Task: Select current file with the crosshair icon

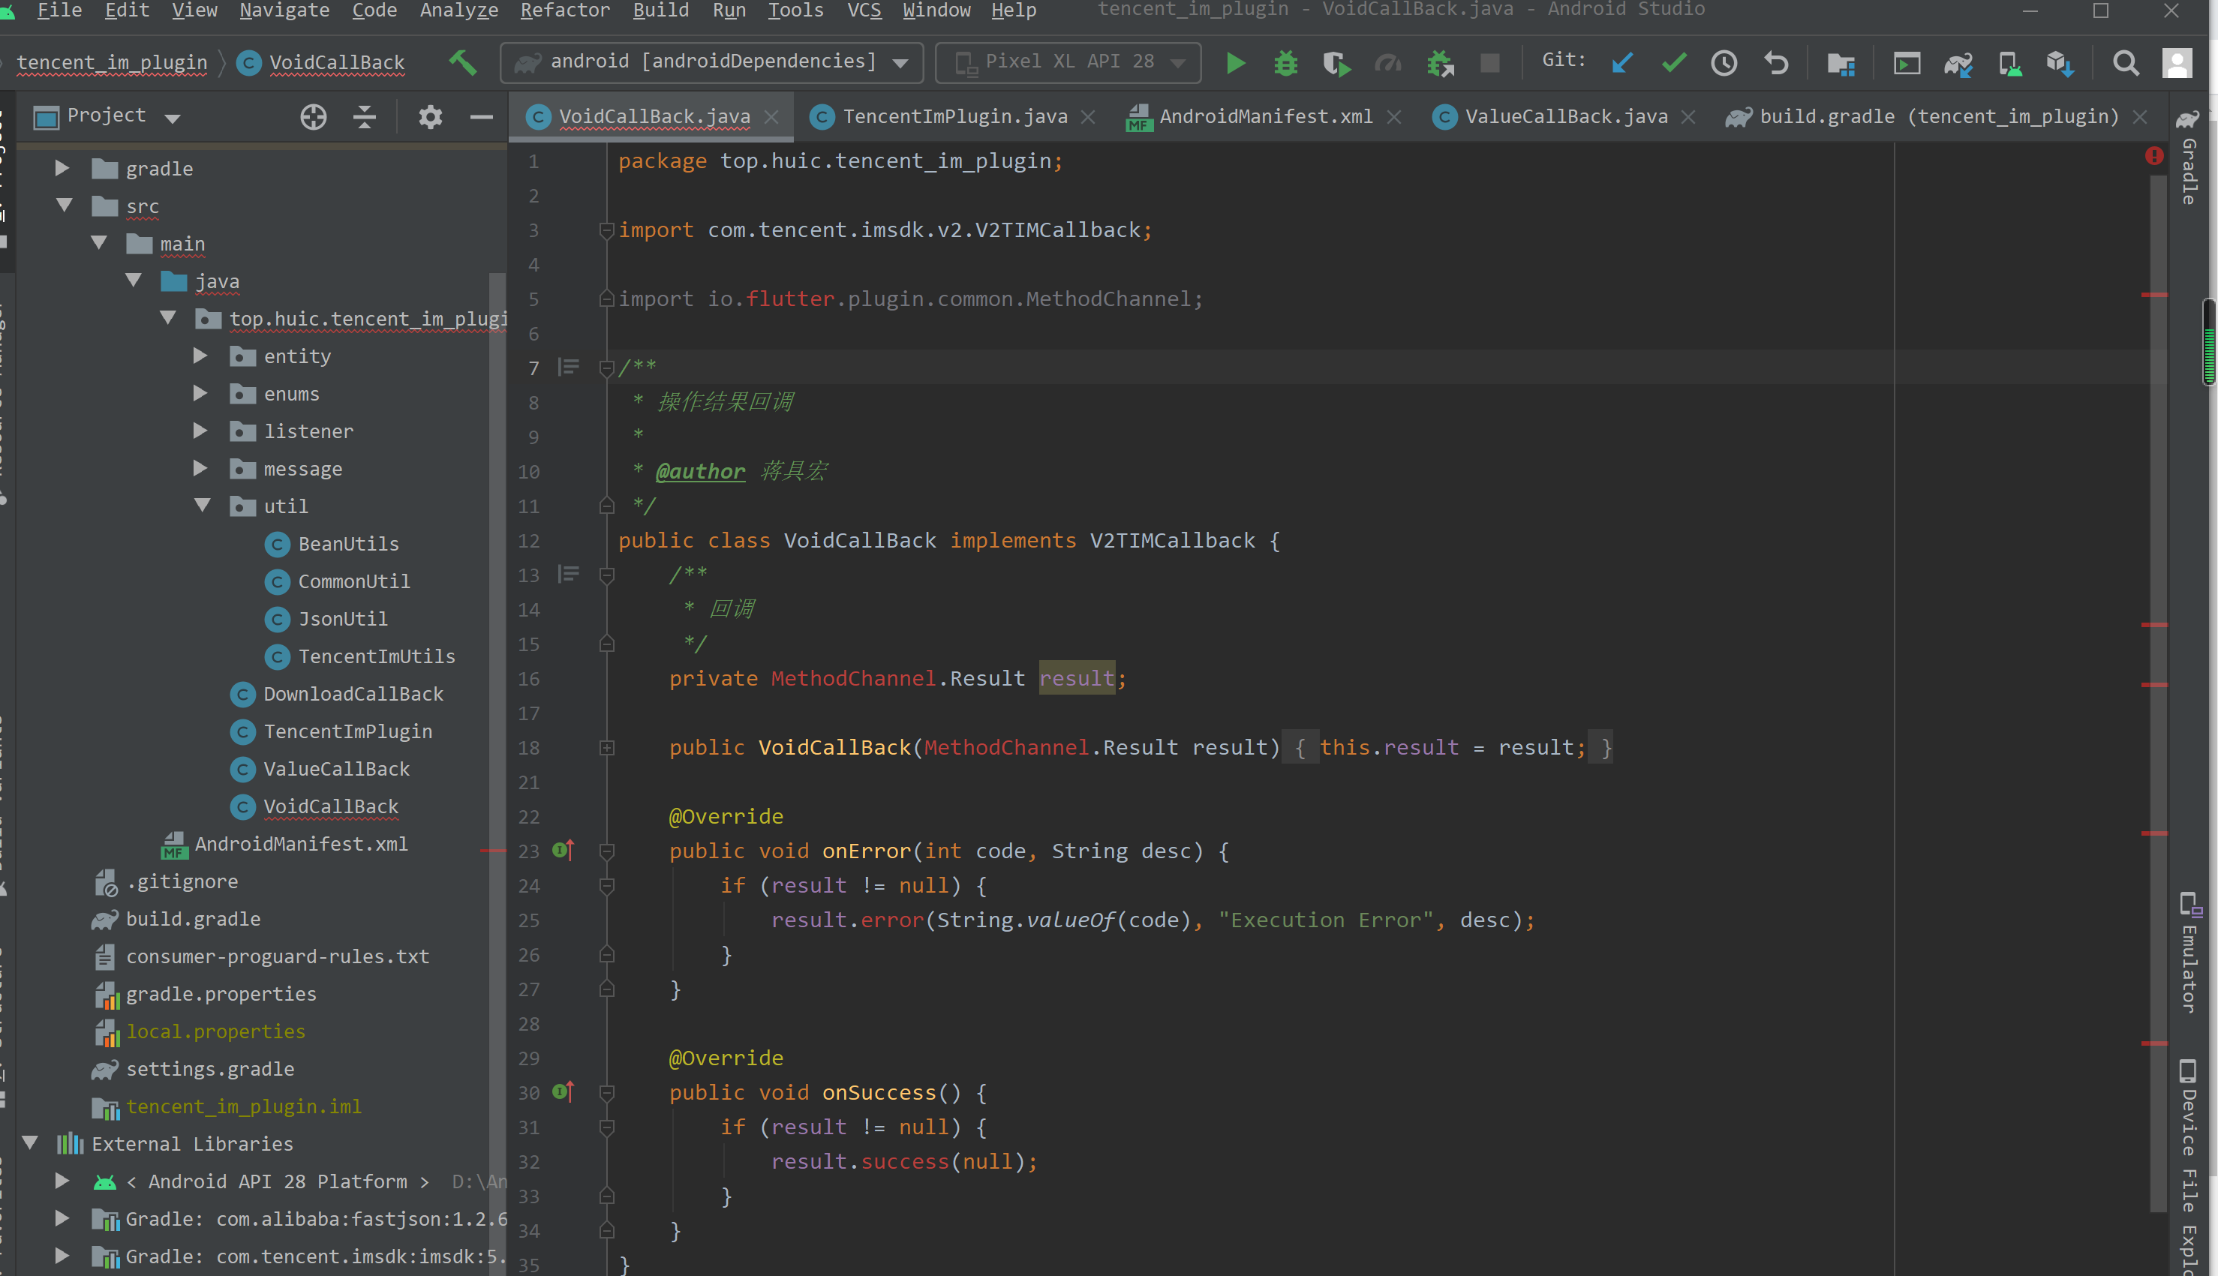Action: [314, 116]
